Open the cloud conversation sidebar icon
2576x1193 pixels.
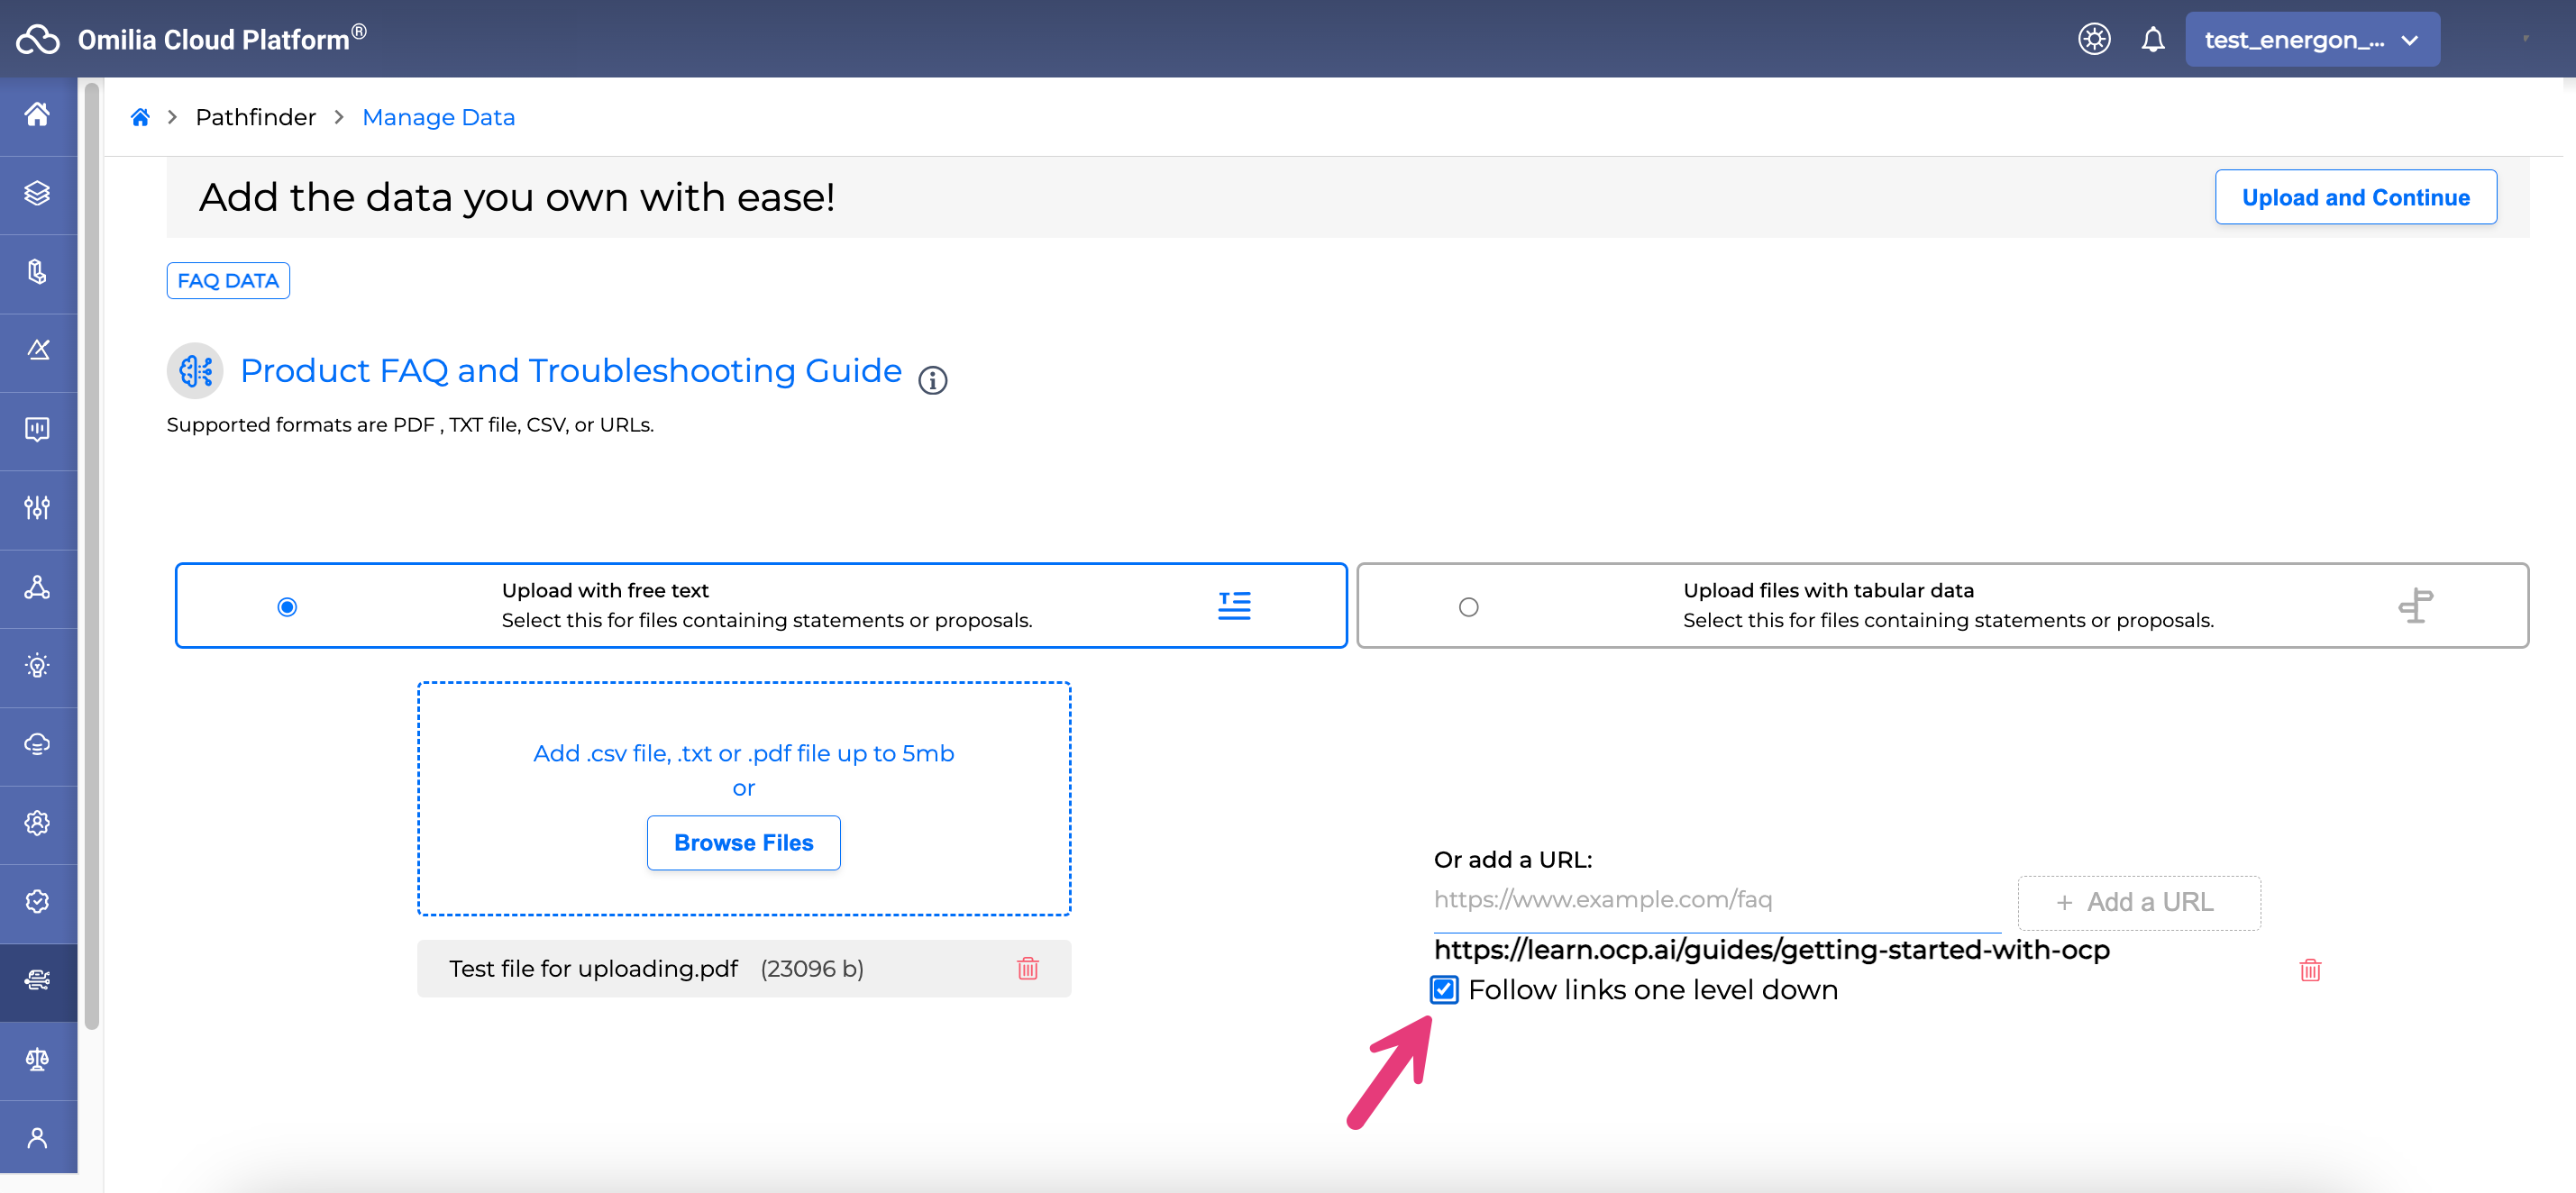[x=38, y=744]
